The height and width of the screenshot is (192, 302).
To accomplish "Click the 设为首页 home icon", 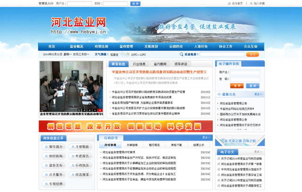I will coord(229,3).
